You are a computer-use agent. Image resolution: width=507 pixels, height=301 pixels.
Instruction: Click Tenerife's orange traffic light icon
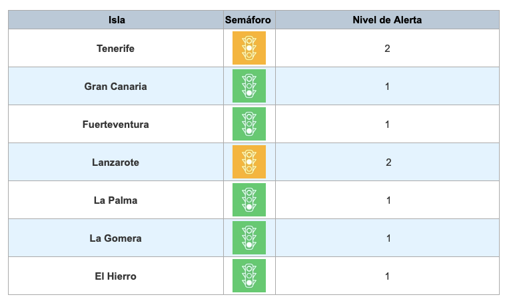point(249,48)
